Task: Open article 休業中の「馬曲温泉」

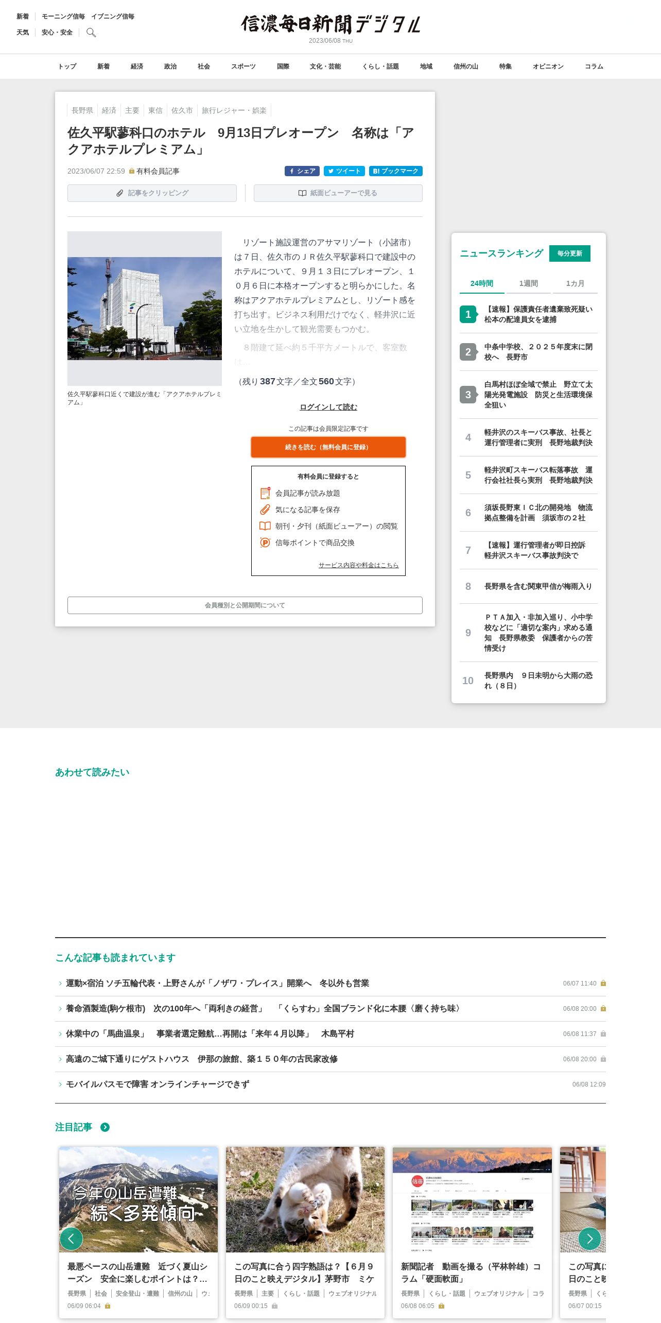Action: [210, 1034]
